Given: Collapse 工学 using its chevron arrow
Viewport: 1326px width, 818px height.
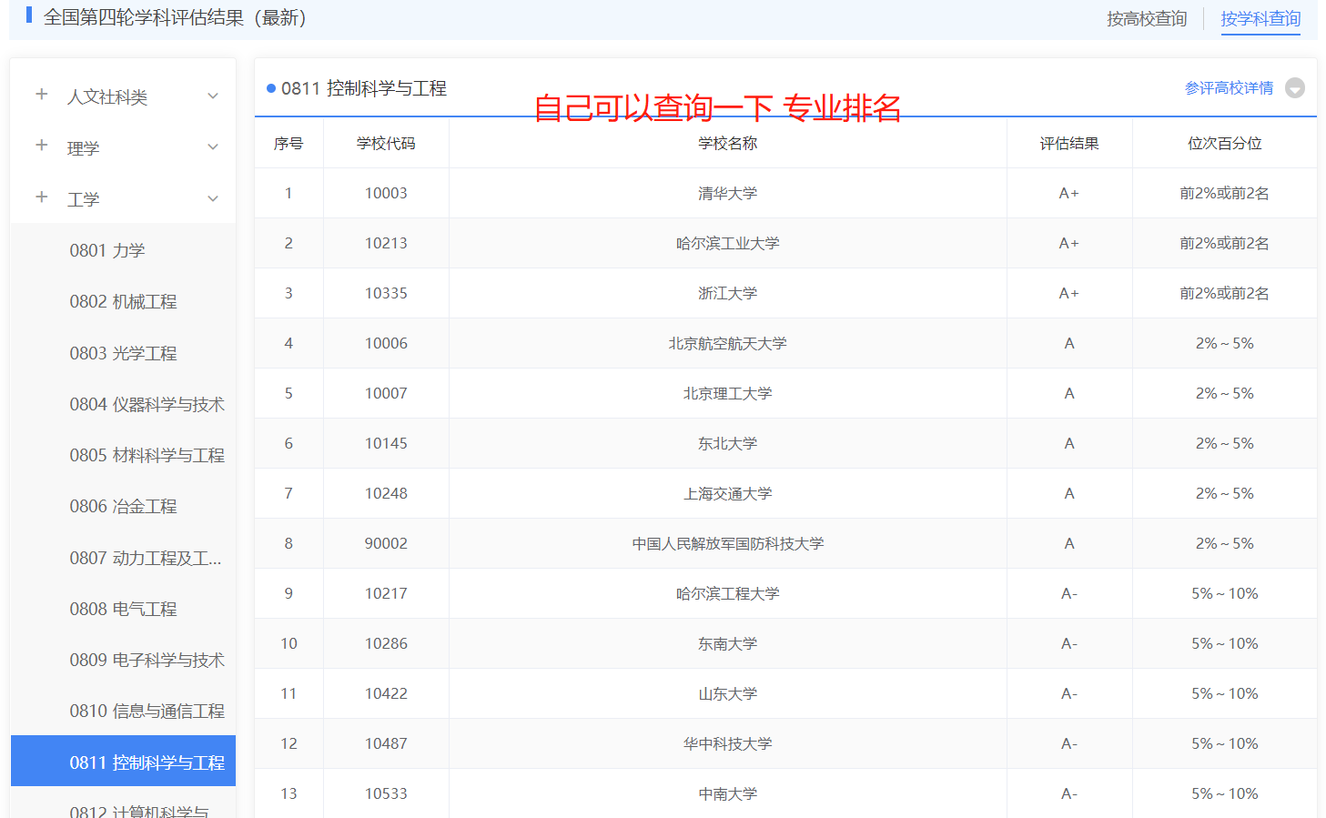Looking at the screenshot, I should (x=212, y=197).
